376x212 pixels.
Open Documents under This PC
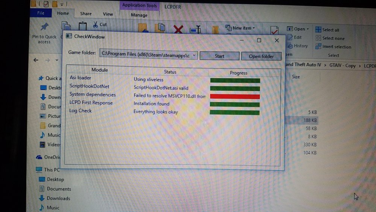[55, 189]
